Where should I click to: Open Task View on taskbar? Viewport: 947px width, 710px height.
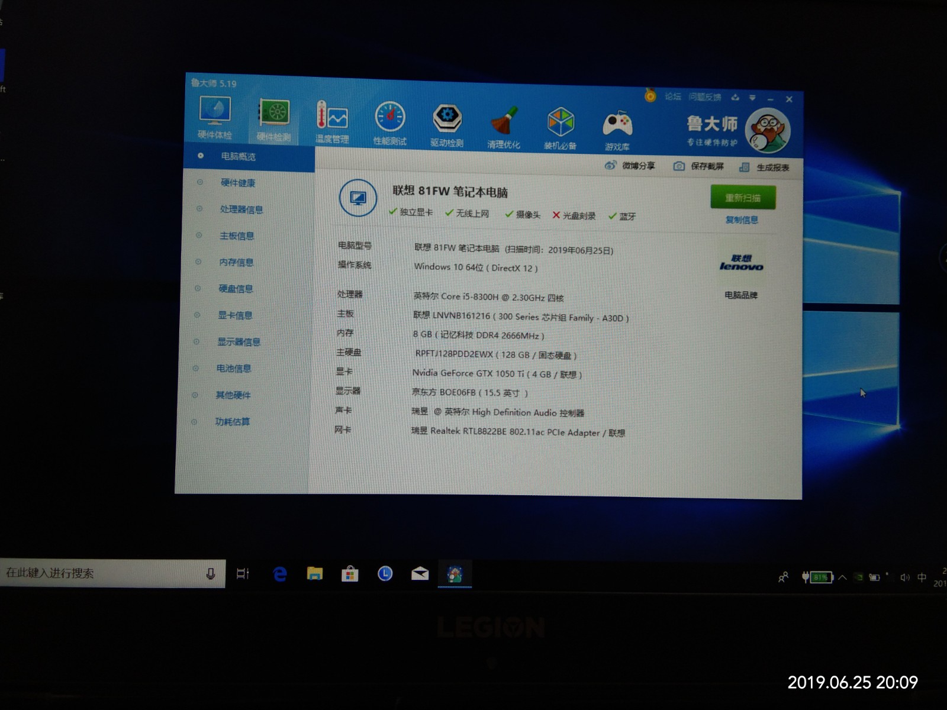(x=243, y=573)
